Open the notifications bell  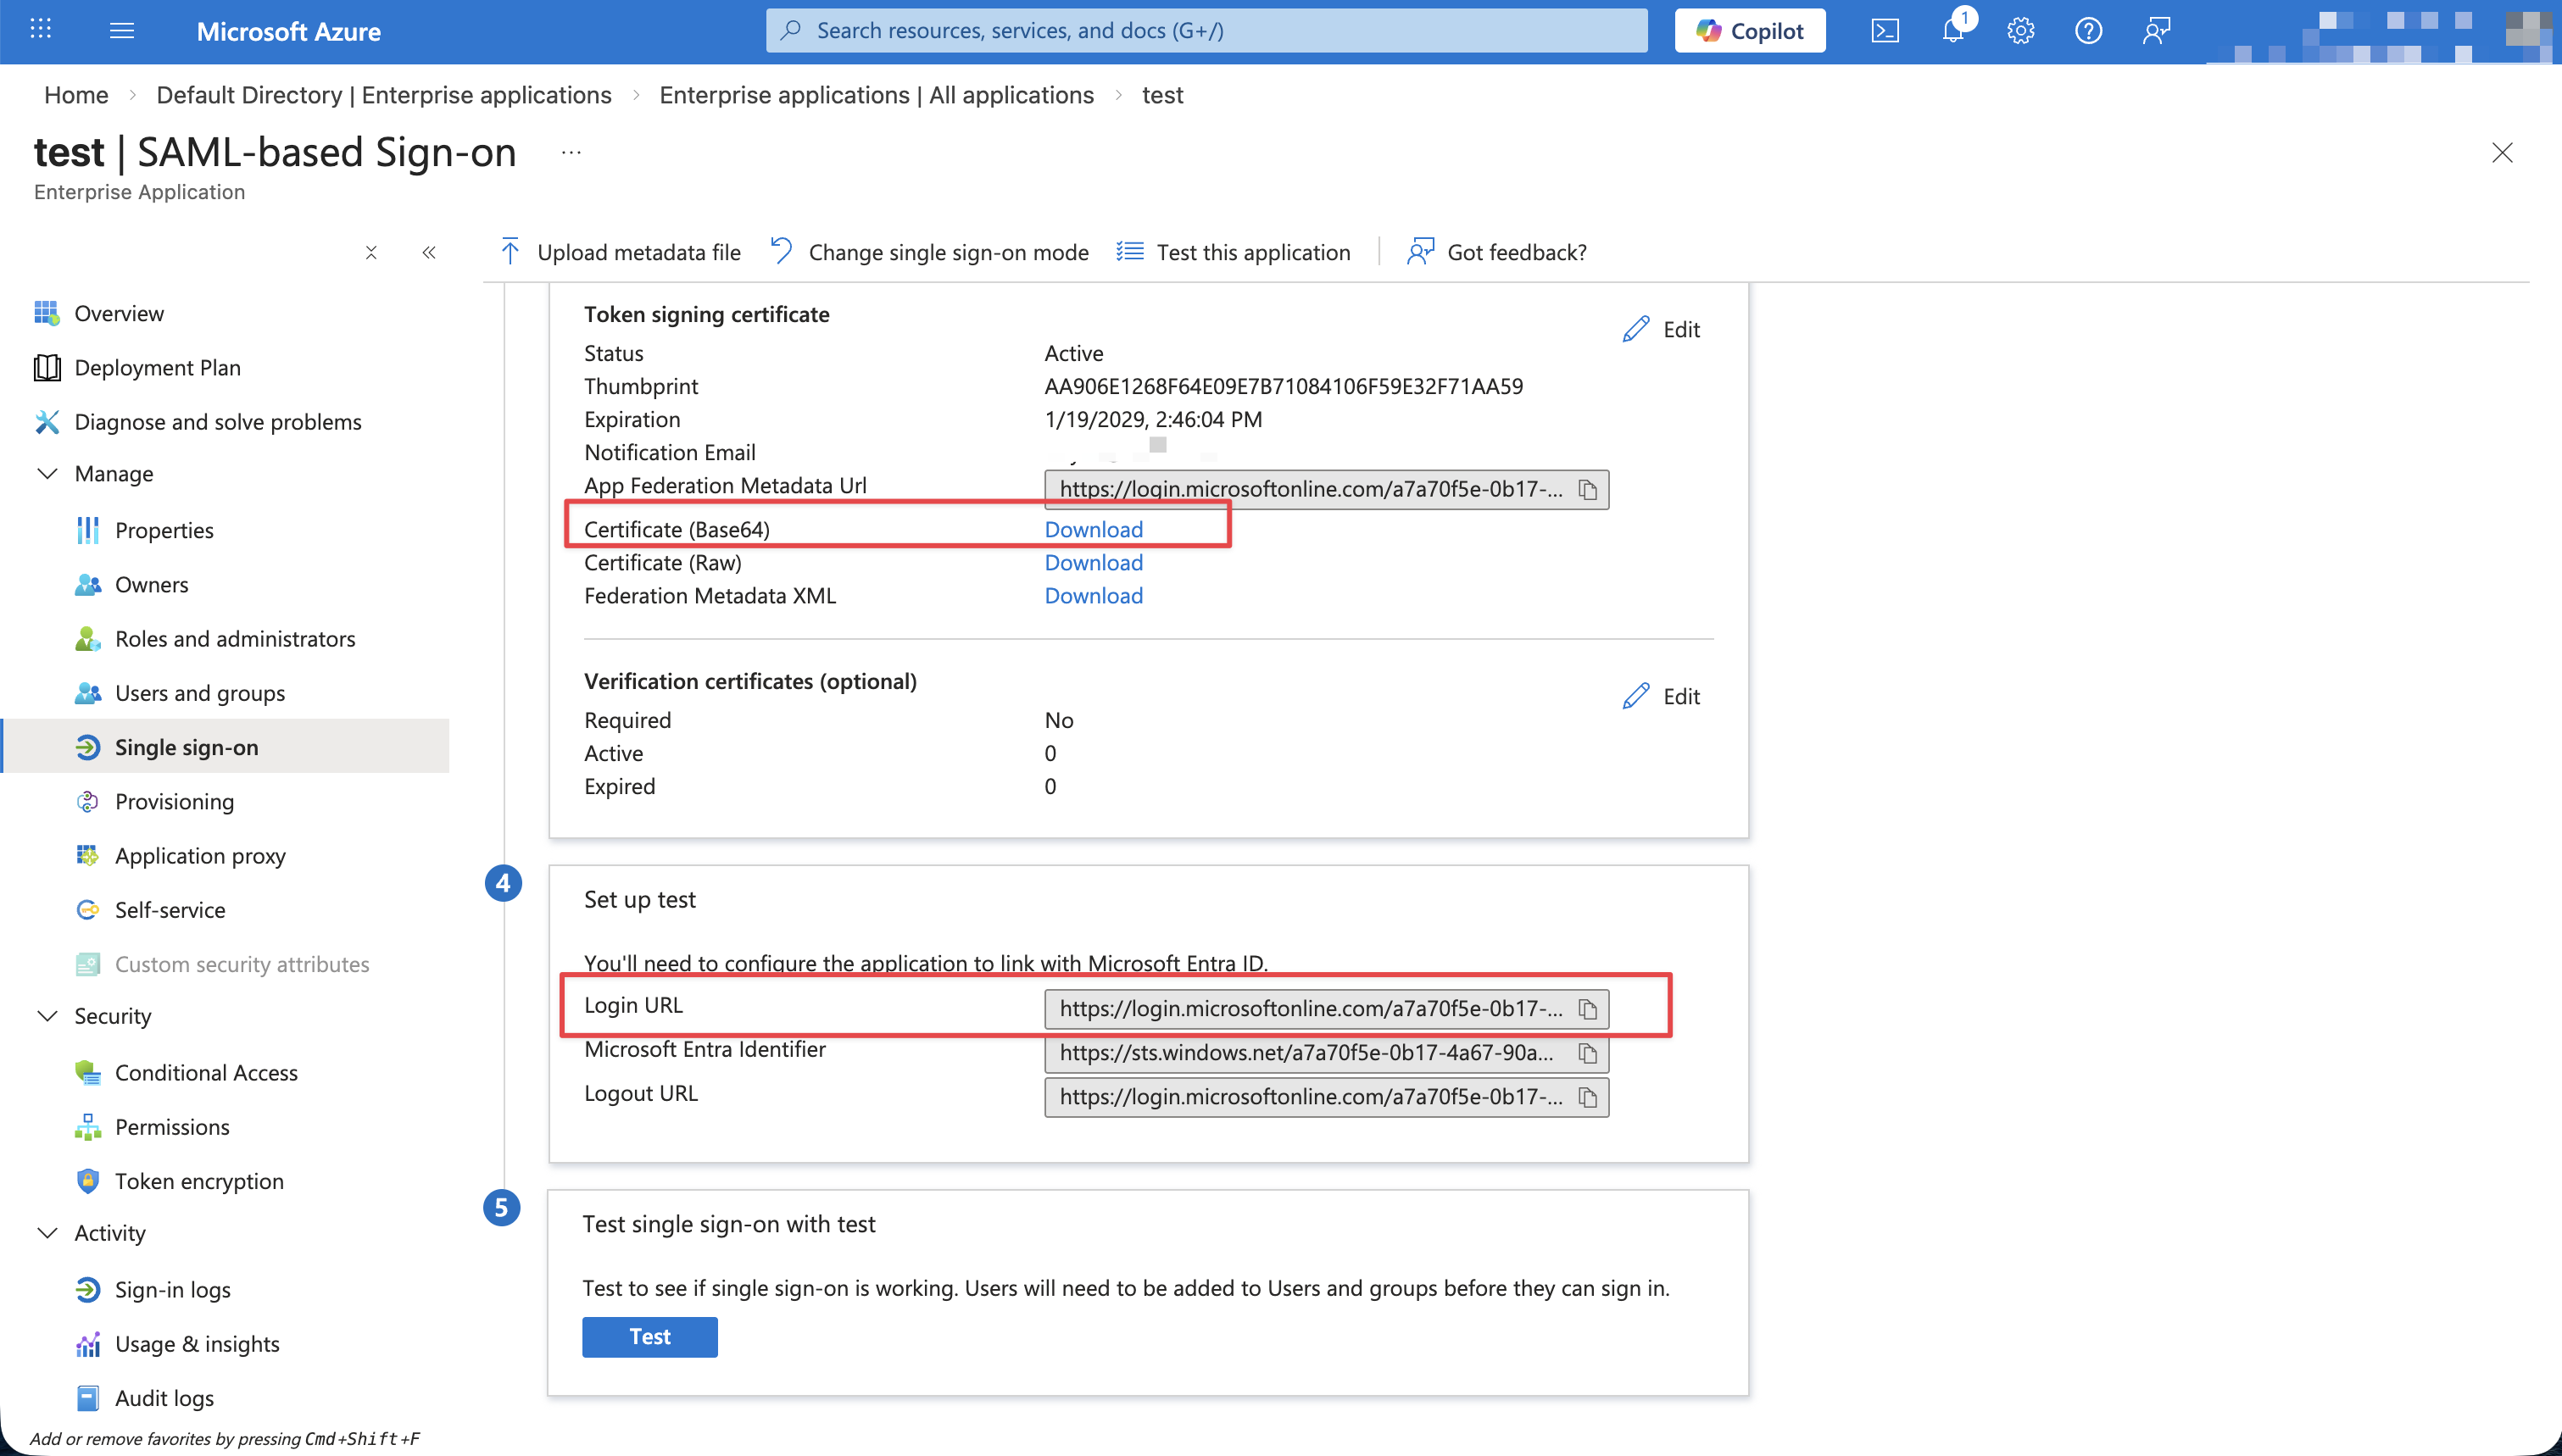coord(1954,30)
